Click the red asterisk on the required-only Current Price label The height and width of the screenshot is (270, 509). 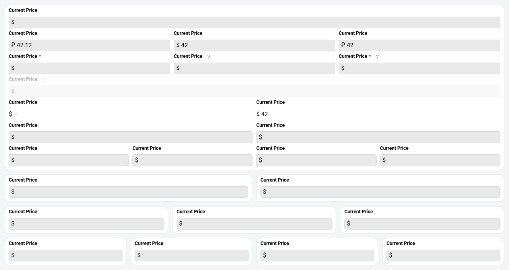click(40, 56)
